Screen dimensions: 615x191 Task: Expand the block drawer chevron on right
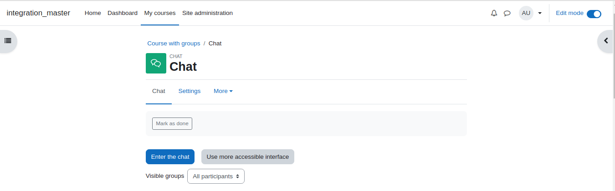[606, 40]
